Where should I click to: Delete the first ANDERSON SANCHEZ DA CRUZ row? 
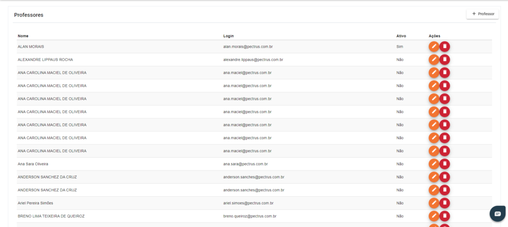445,177
